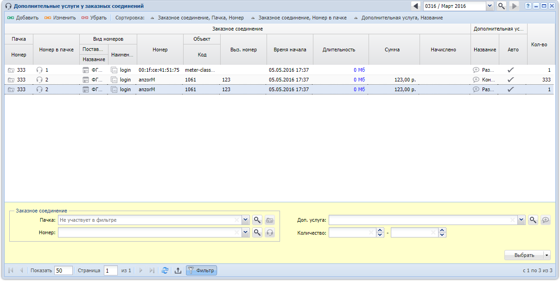The image size is (560, 281).
Task: Click the Убрать toolbar button
Action: 94,18
